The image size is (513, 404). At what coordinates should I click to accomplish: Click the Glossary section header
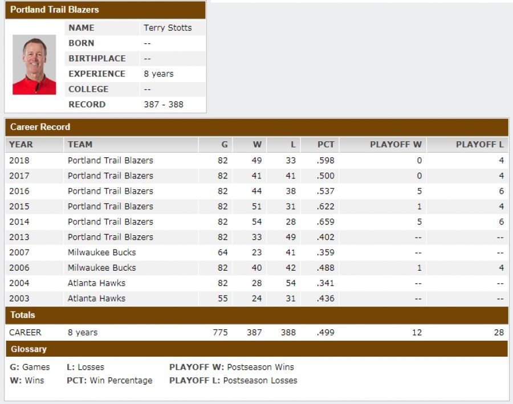tap(28, 349)
